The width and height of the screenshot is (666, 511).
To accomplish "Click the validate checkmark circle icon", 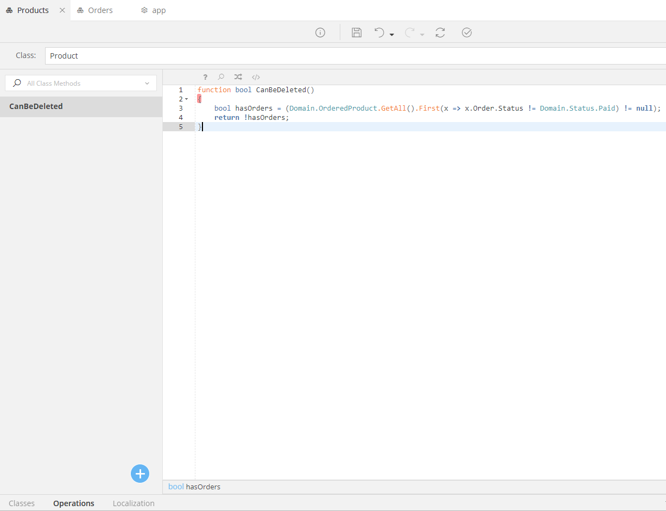I will coord(467,33).
